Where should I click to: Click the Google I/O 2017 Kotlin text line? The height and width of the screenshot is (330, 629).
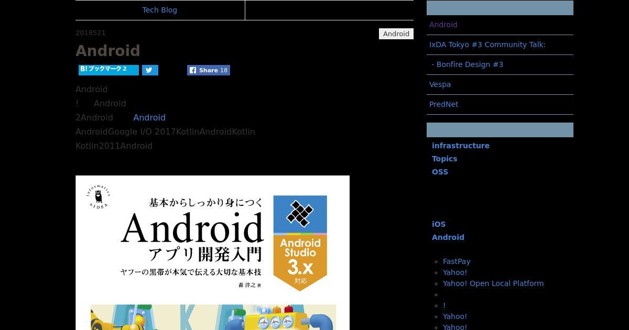click(165, 131)
